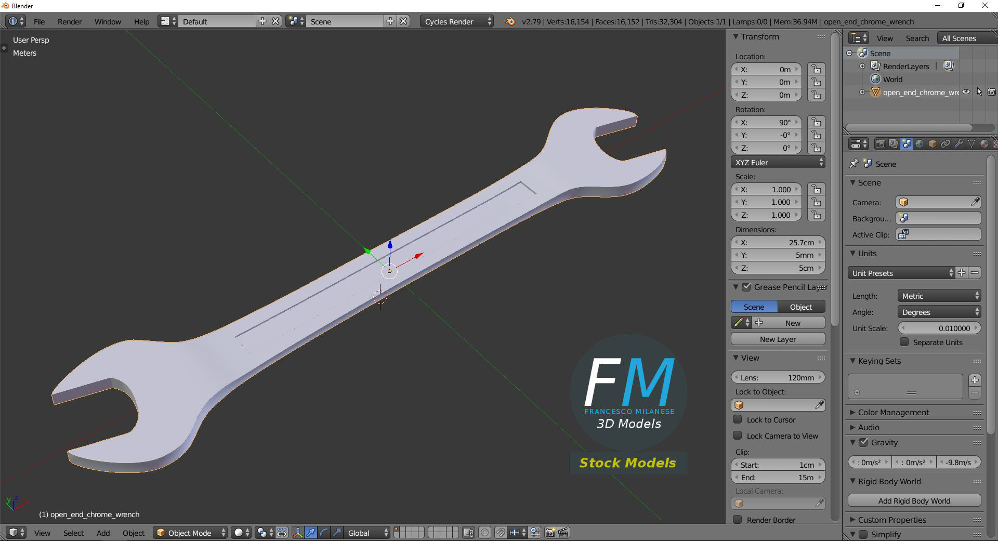998x541 pixels.
Task: Toggle renderability camera of open_end_chrome_wrench
Action: click(992, 92)
